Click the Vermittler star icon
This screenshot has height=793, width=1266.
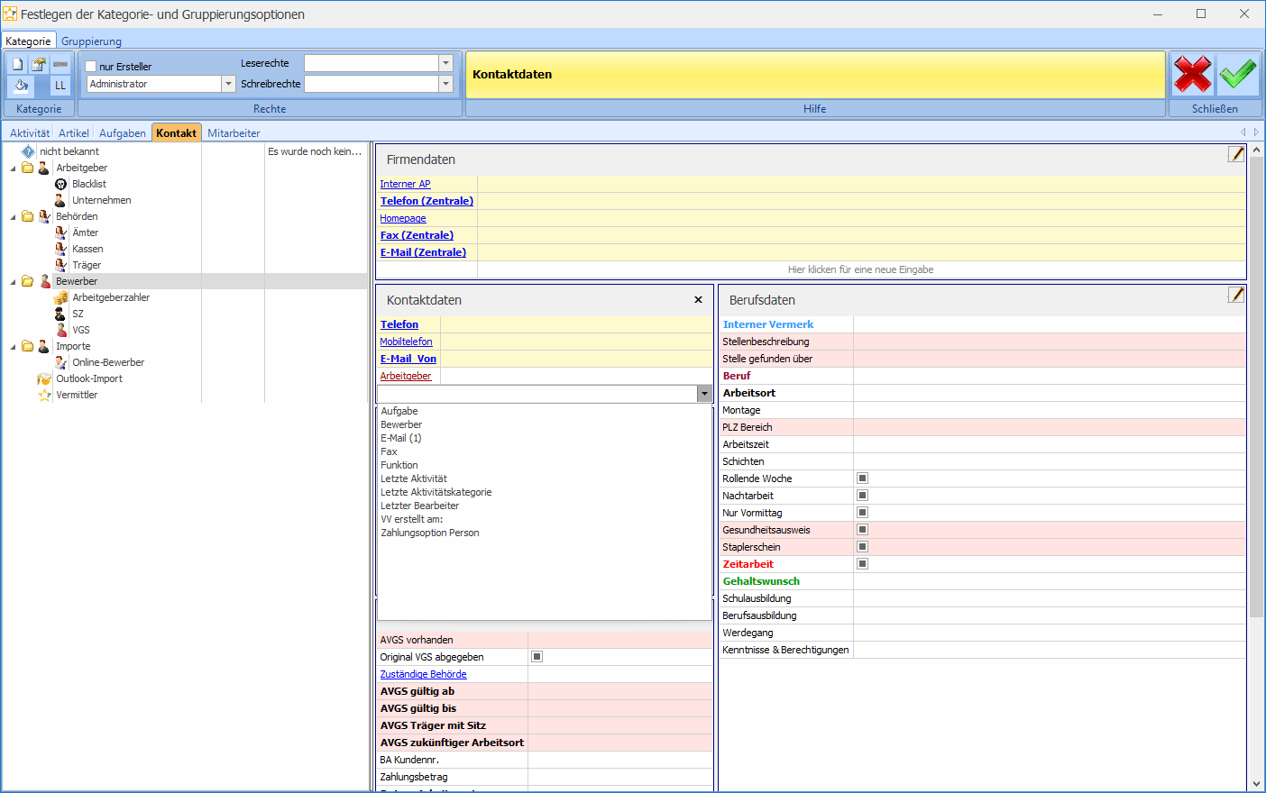click(x=44, y=395)
